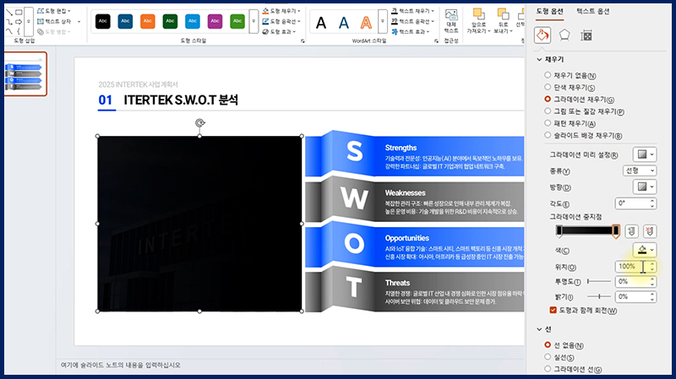This screenshot has width=676, height=379.
Task: Select Solid line (실선) option
Action: pyautogui.click(x=548, y=357)
